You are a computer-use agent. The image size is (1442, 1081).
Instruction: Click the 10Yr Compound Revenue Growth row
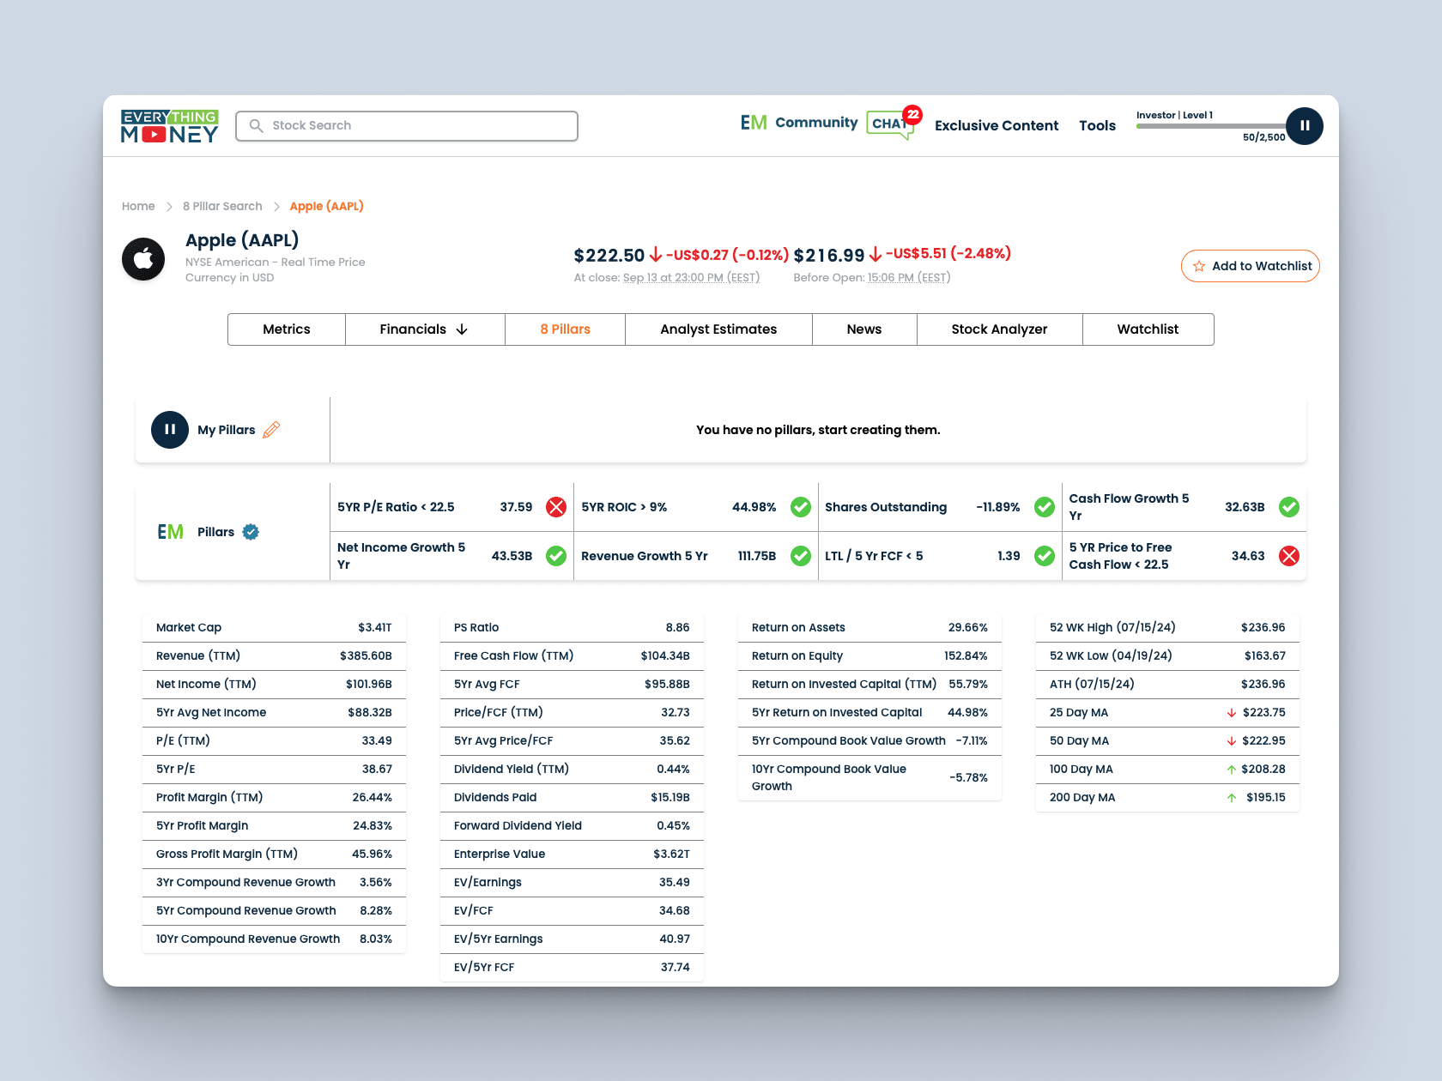point(274,939)
